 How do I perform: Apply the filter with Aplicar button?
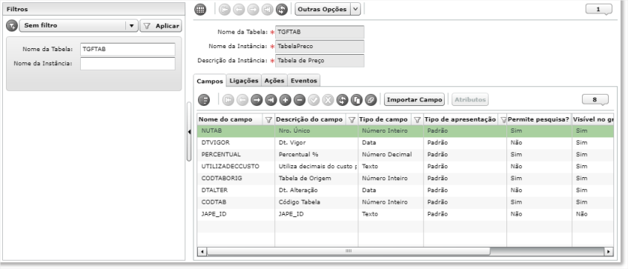tap(161, 26)
